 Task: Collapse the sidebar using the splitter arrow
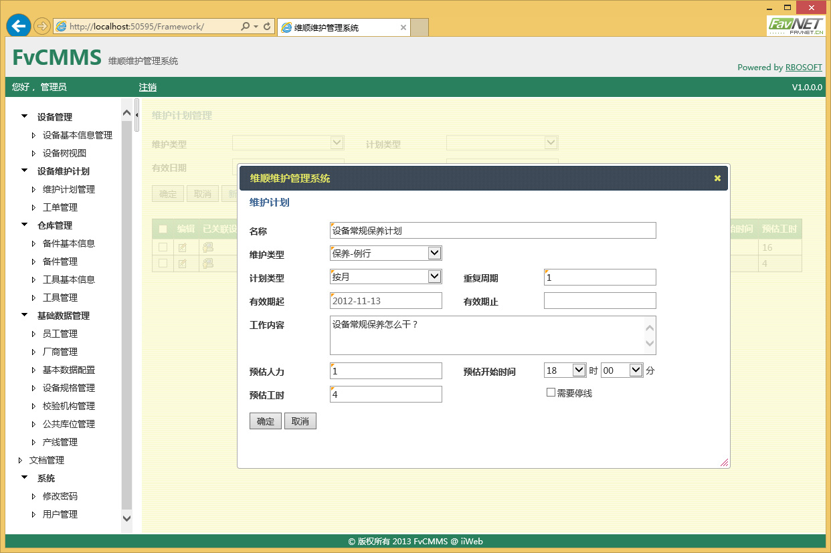click(x=136, y=114)
